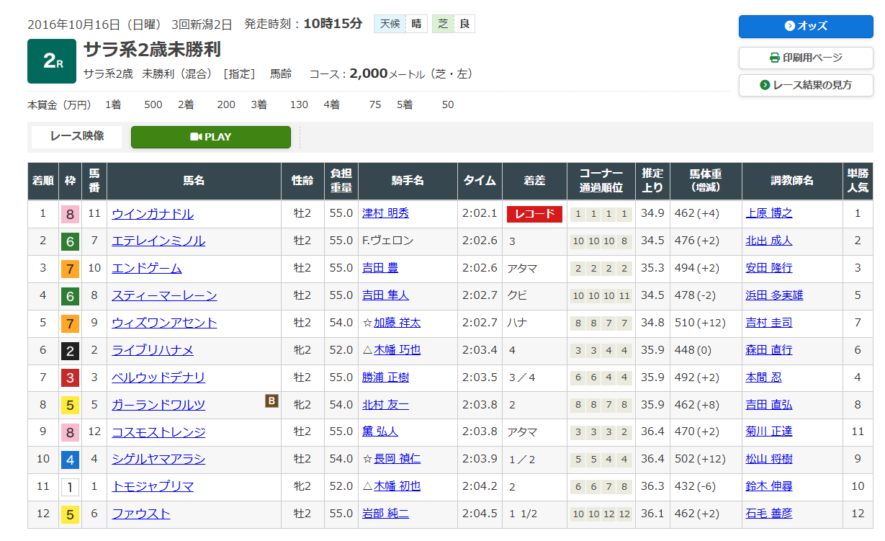Open the オッズ odds page button

click(x=806, y=26)
